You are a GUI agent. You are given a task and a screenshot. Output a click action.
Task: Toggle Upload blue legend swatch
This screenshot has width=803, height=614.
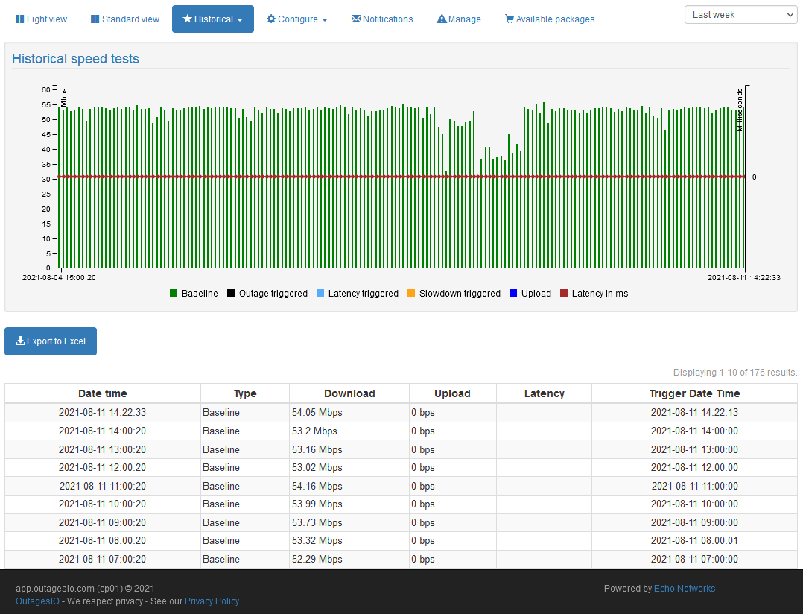point(513,293)
